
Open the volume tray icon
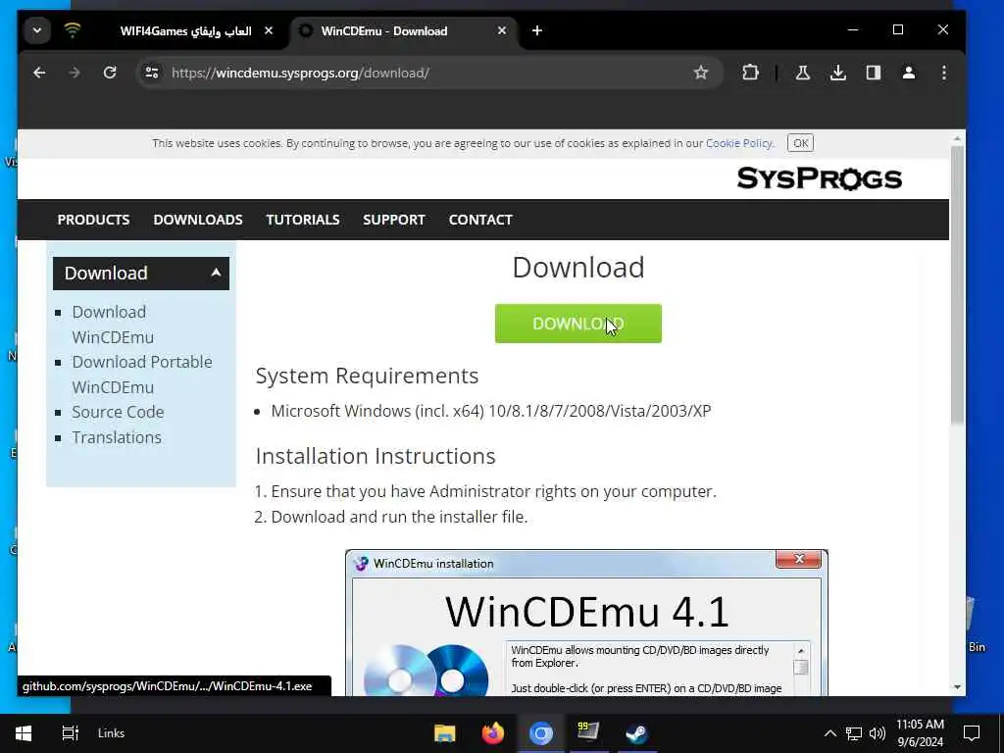[x=878, y=733]
